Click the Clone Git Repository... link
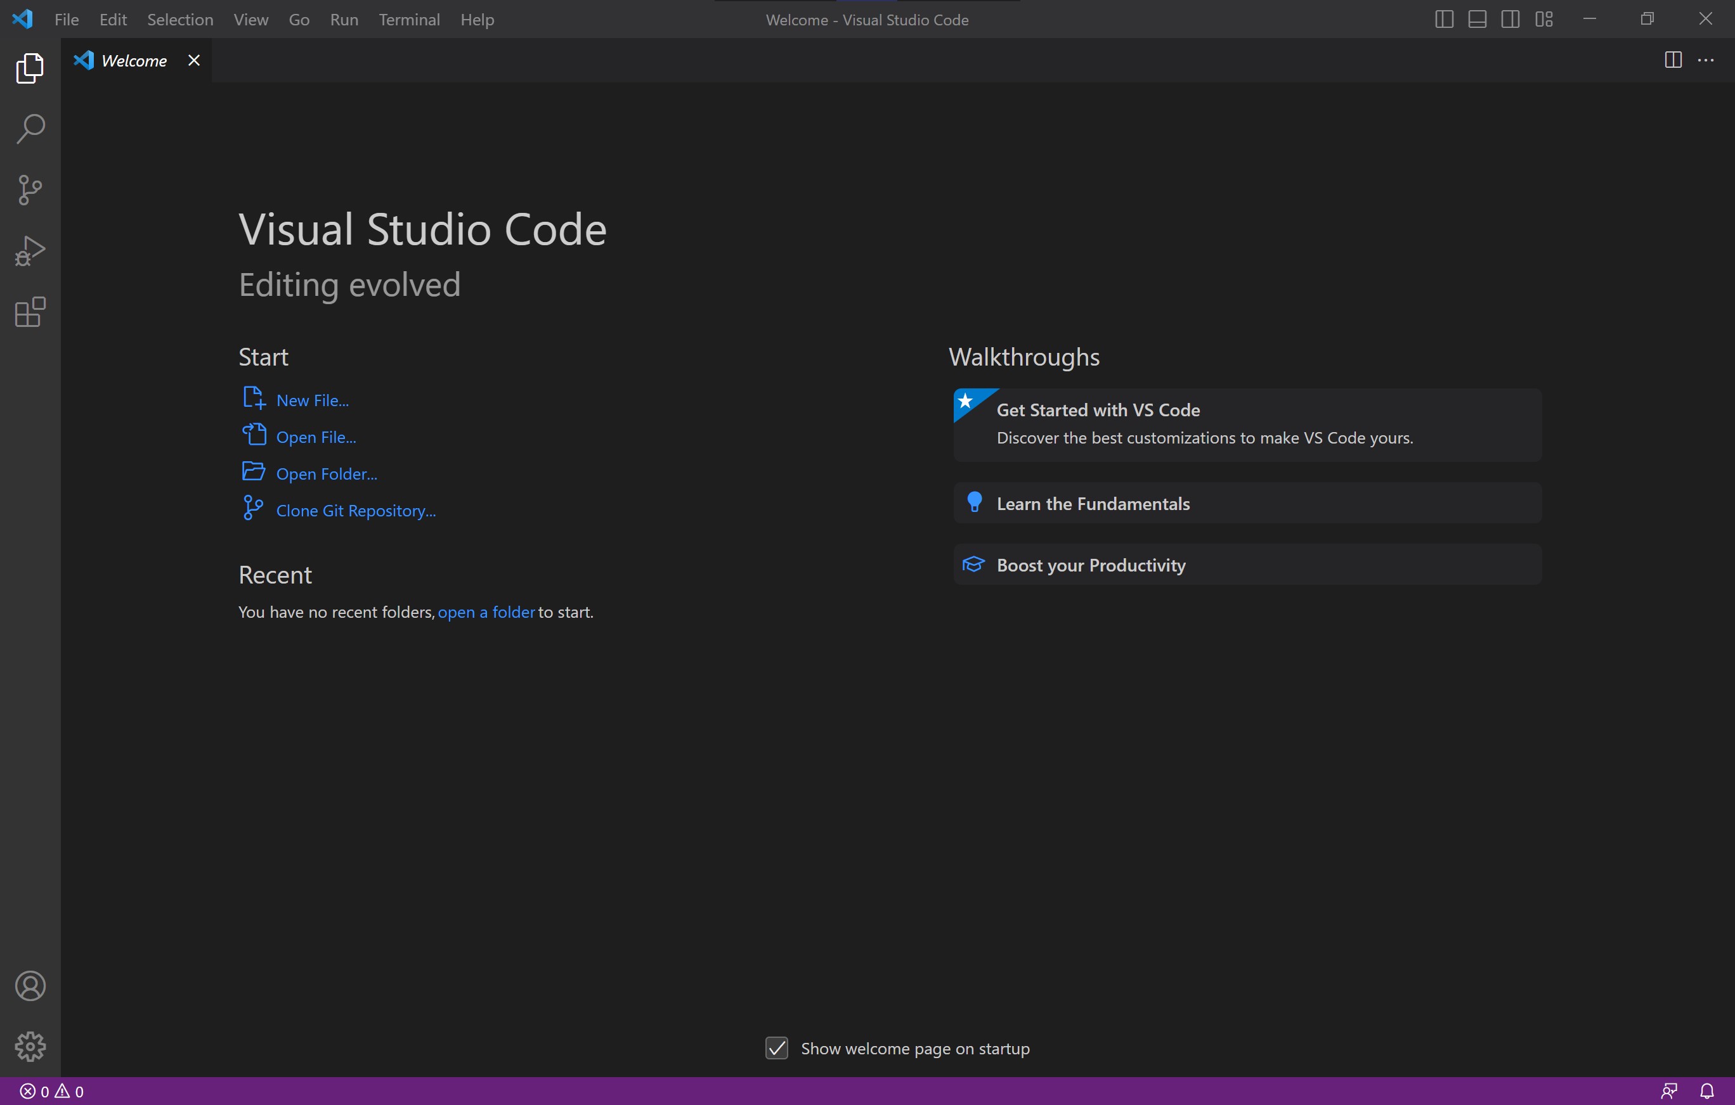The height and width of the screenshot is (1105, 1735). [356, 511]
